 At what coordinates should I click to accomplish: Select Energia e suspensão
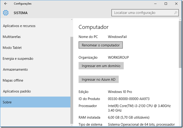(35, 59)
